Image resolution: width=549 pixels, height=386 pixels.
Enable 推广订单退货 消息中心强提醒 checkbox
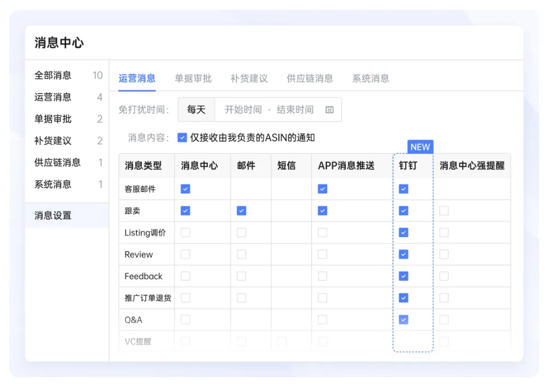tap(444, 298)
